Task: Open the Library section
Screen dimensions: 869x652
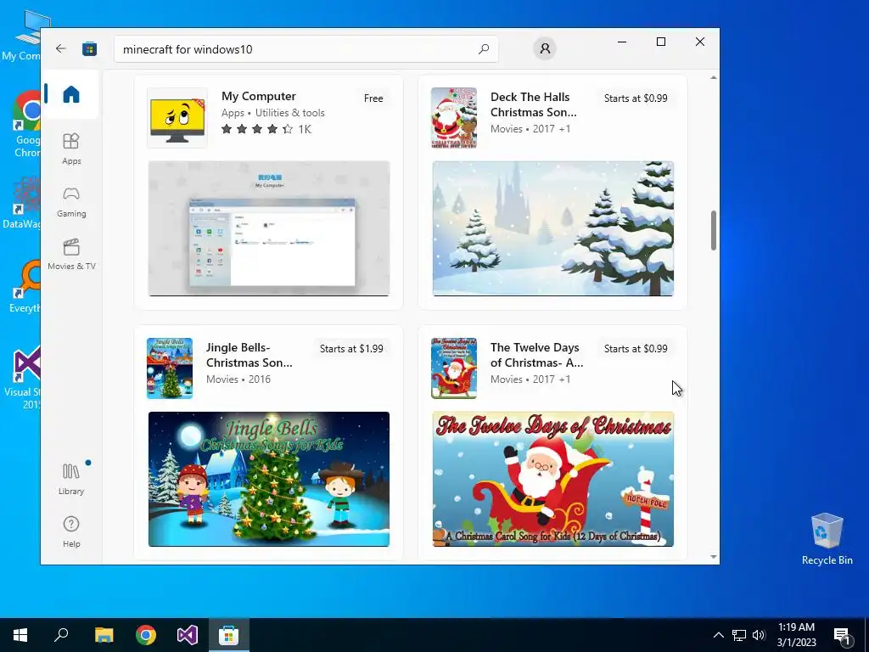Action: point(71,479)
